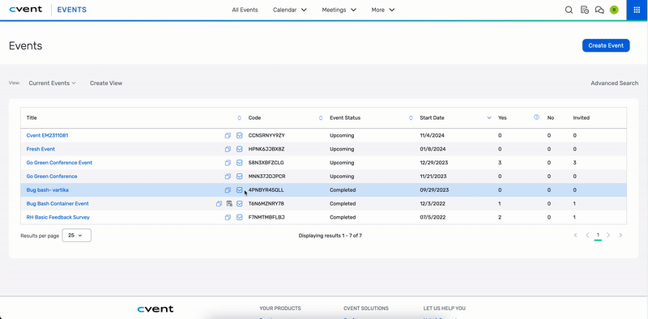Open the RH Basic Feedback Survey link
Screen dimensions: 648x319
[58, 217]
